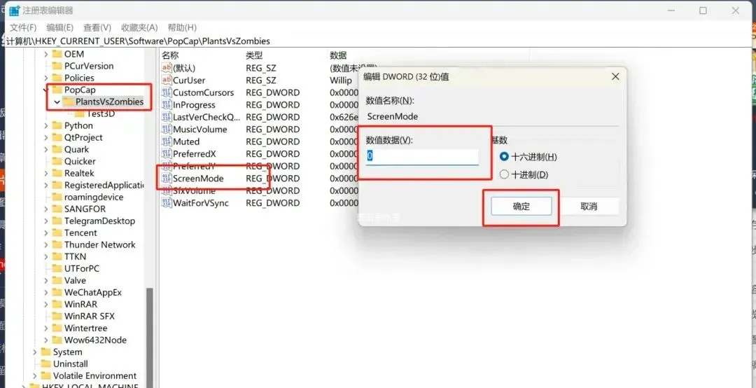This screenshot has height=388, width=756.
Task: Select the Tencent tree item
Action: (x=80, y=233)
